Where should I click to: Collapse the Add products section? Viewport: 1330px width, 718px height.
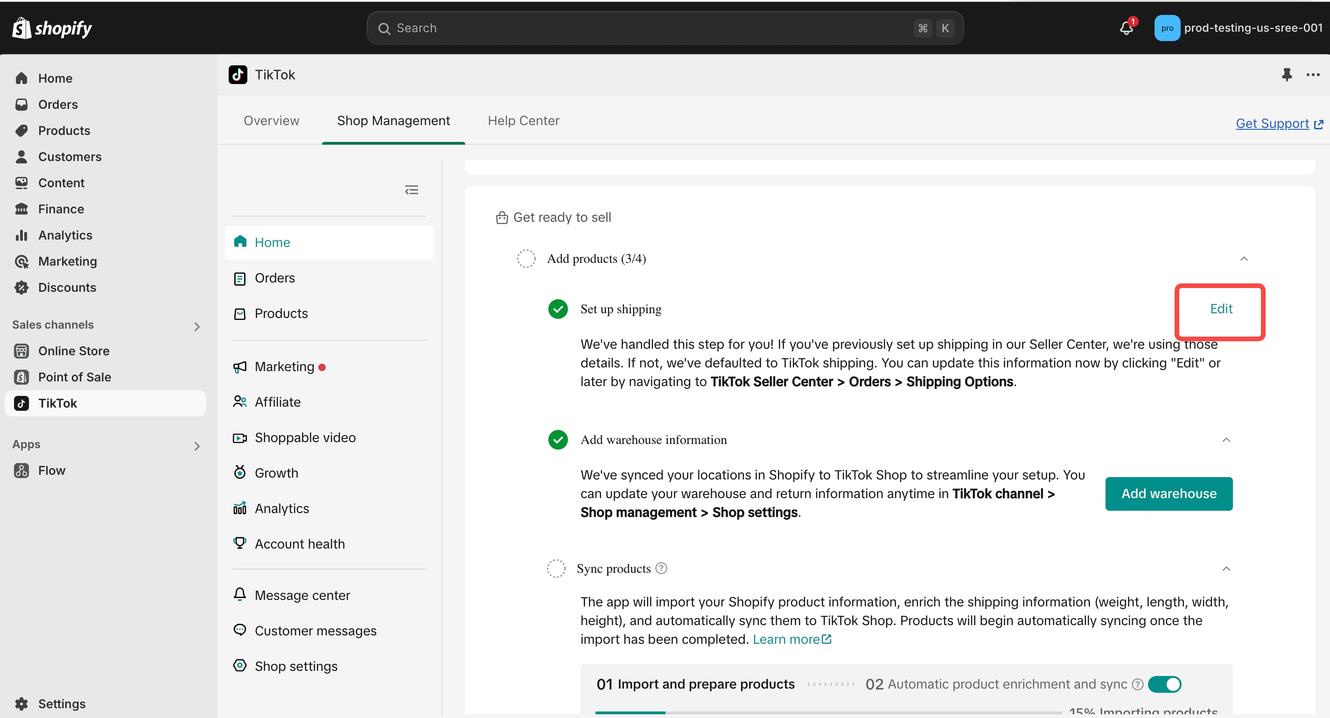(1244, 259)
